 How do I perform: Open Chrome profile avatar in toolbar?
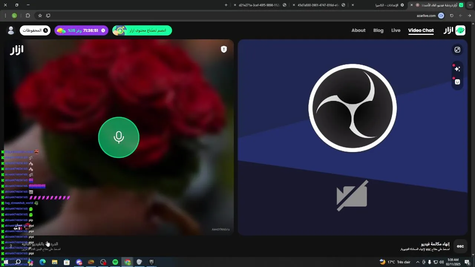14,16
